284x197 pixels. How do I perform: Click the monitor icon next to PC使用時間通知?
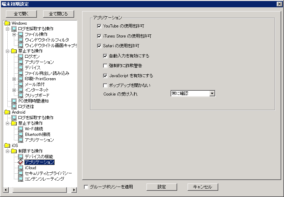[x=14, y=101]
